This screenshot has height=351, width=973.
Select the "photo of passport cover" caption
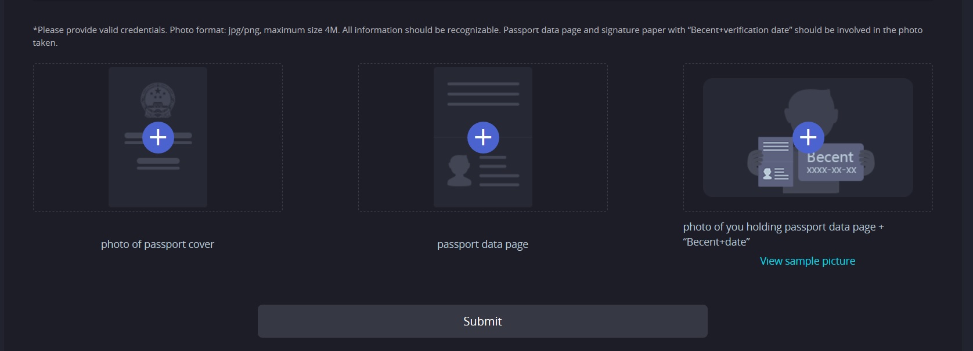point(157,244)
